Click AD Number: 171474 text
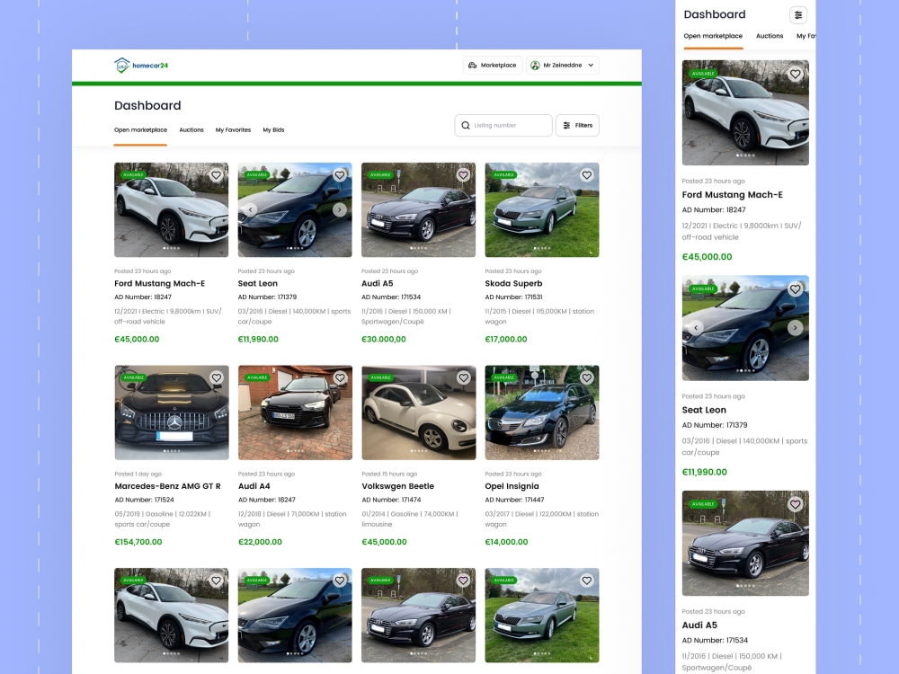899x674 pixels. pyautogui.click(x=391, y=500)
